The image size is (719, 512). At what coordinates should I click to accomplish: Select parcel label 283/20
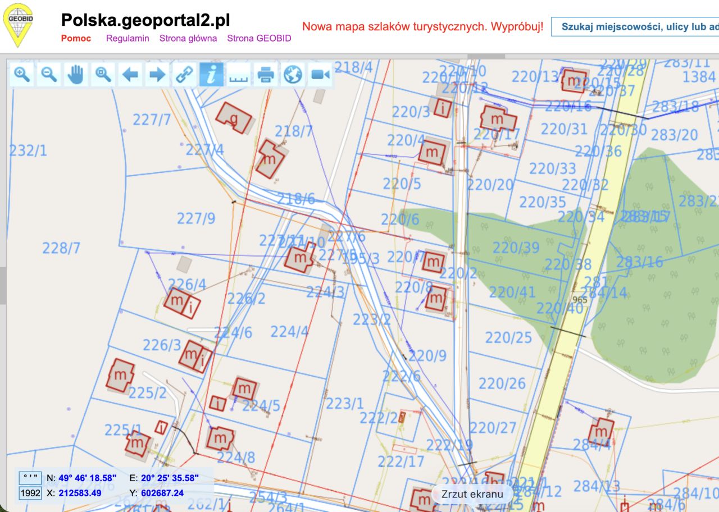pyautogui.click(x=674, y=135)
